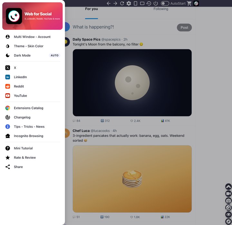Toggle the AutoStart switch
232x225 pixels.
(165, 4)
